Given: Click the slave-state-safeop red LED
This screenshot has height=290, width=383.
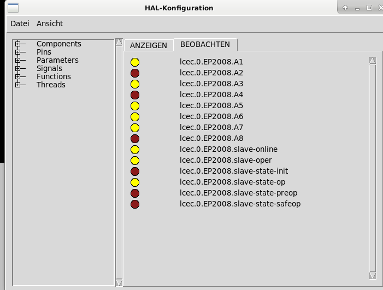Looking at the screenshot, I should [x=135, y=204].
